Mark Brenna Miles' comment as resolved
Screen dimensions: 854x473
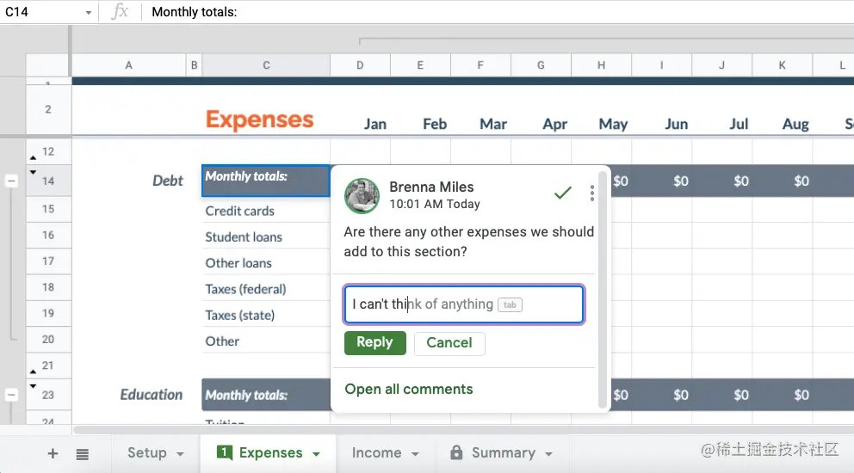pos(563,193)
